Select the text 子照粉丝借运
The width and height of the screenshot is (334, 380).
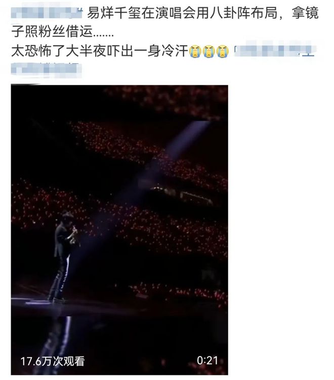pos(52,32)
